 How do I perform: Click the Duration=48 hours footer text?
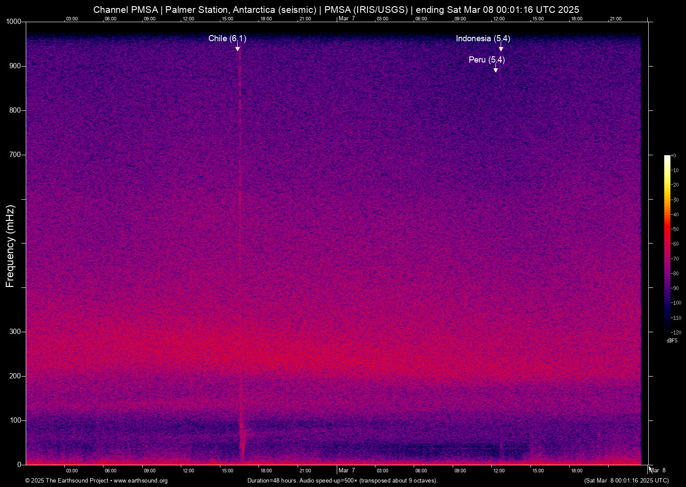coord(342,481)
